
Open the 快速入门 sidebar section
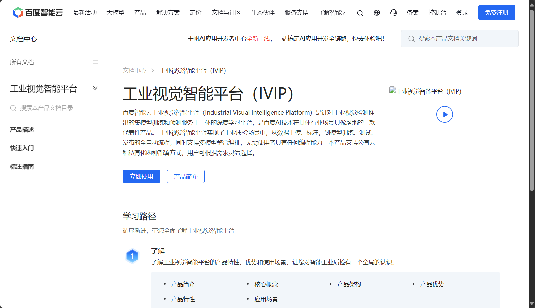click(x=22, y=148)
